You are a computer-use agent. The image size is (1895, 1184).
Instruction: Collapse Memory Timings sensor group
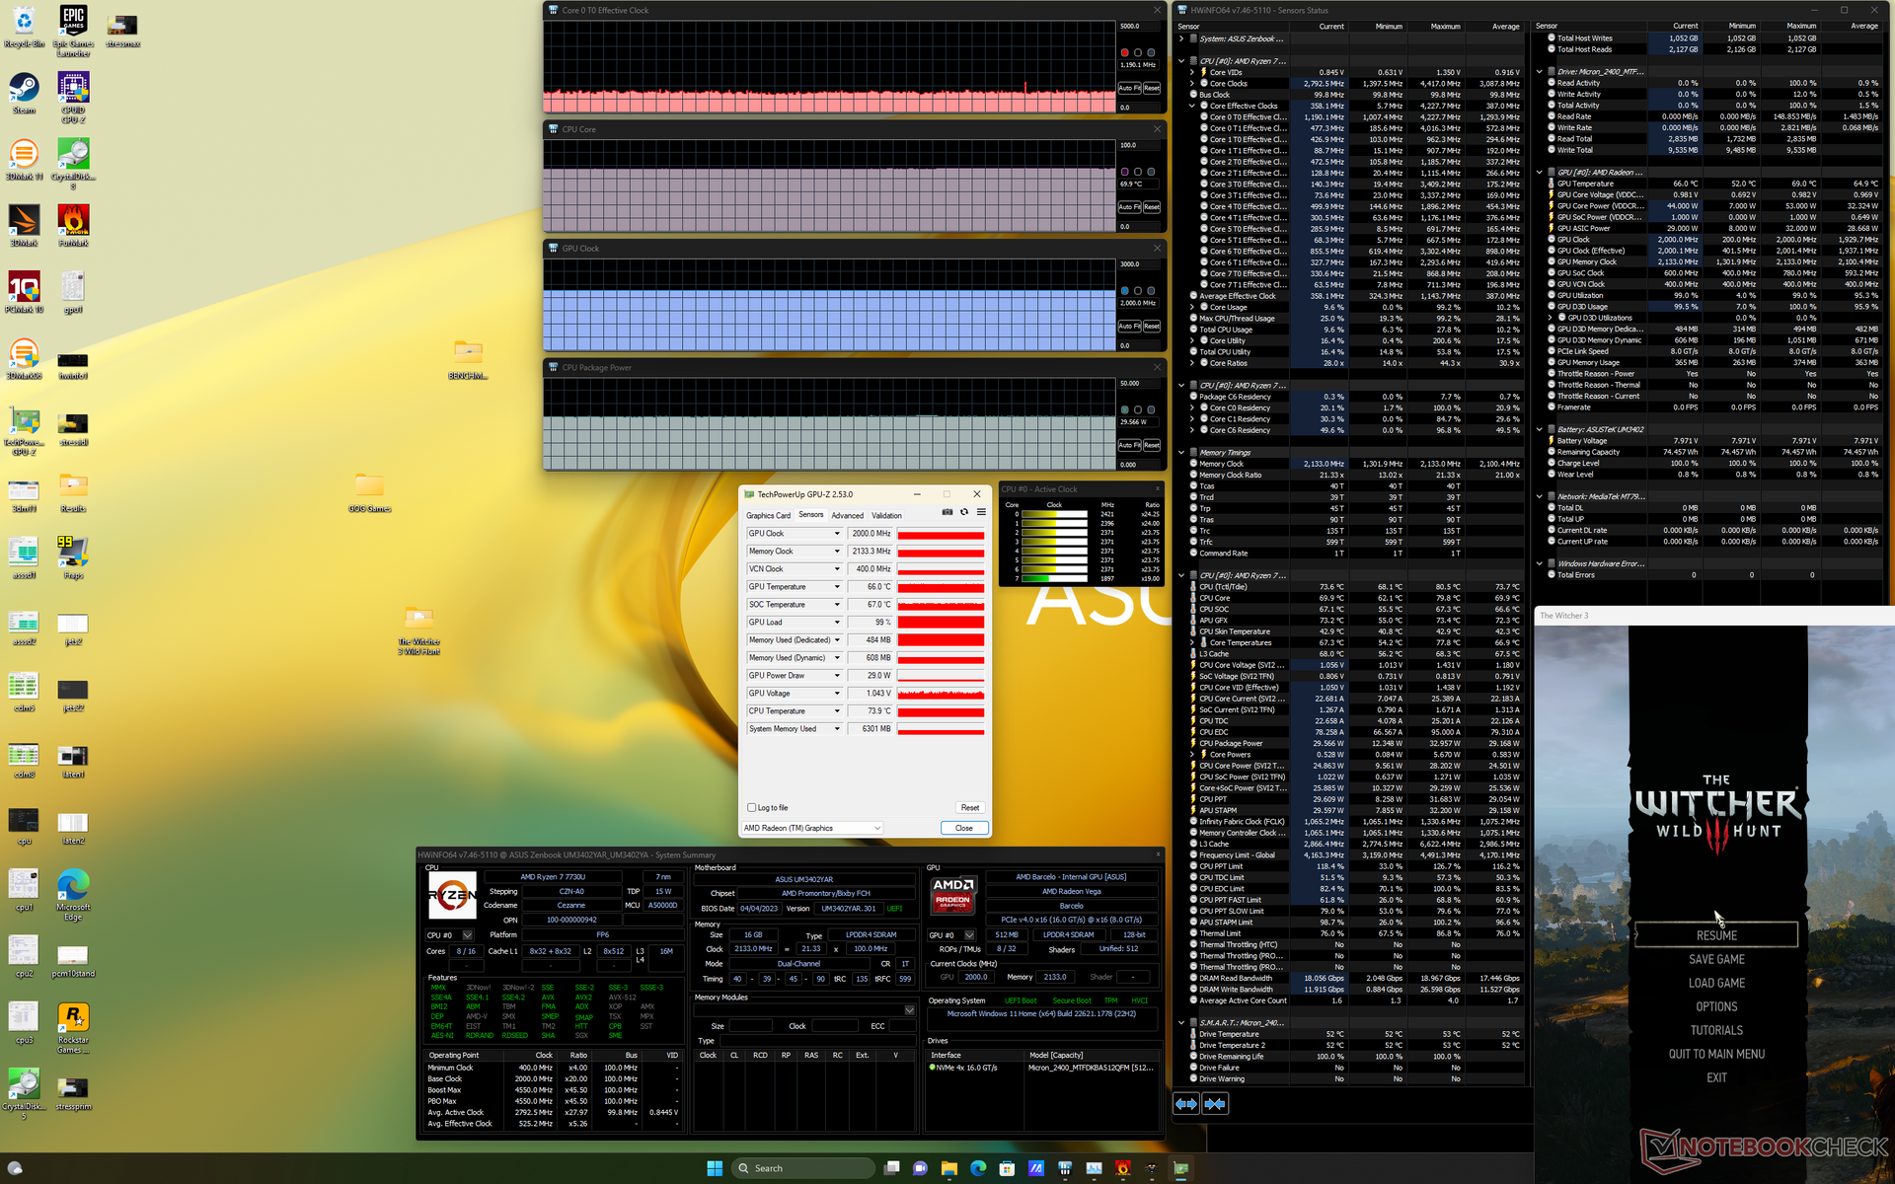(x=1181, y=453)
